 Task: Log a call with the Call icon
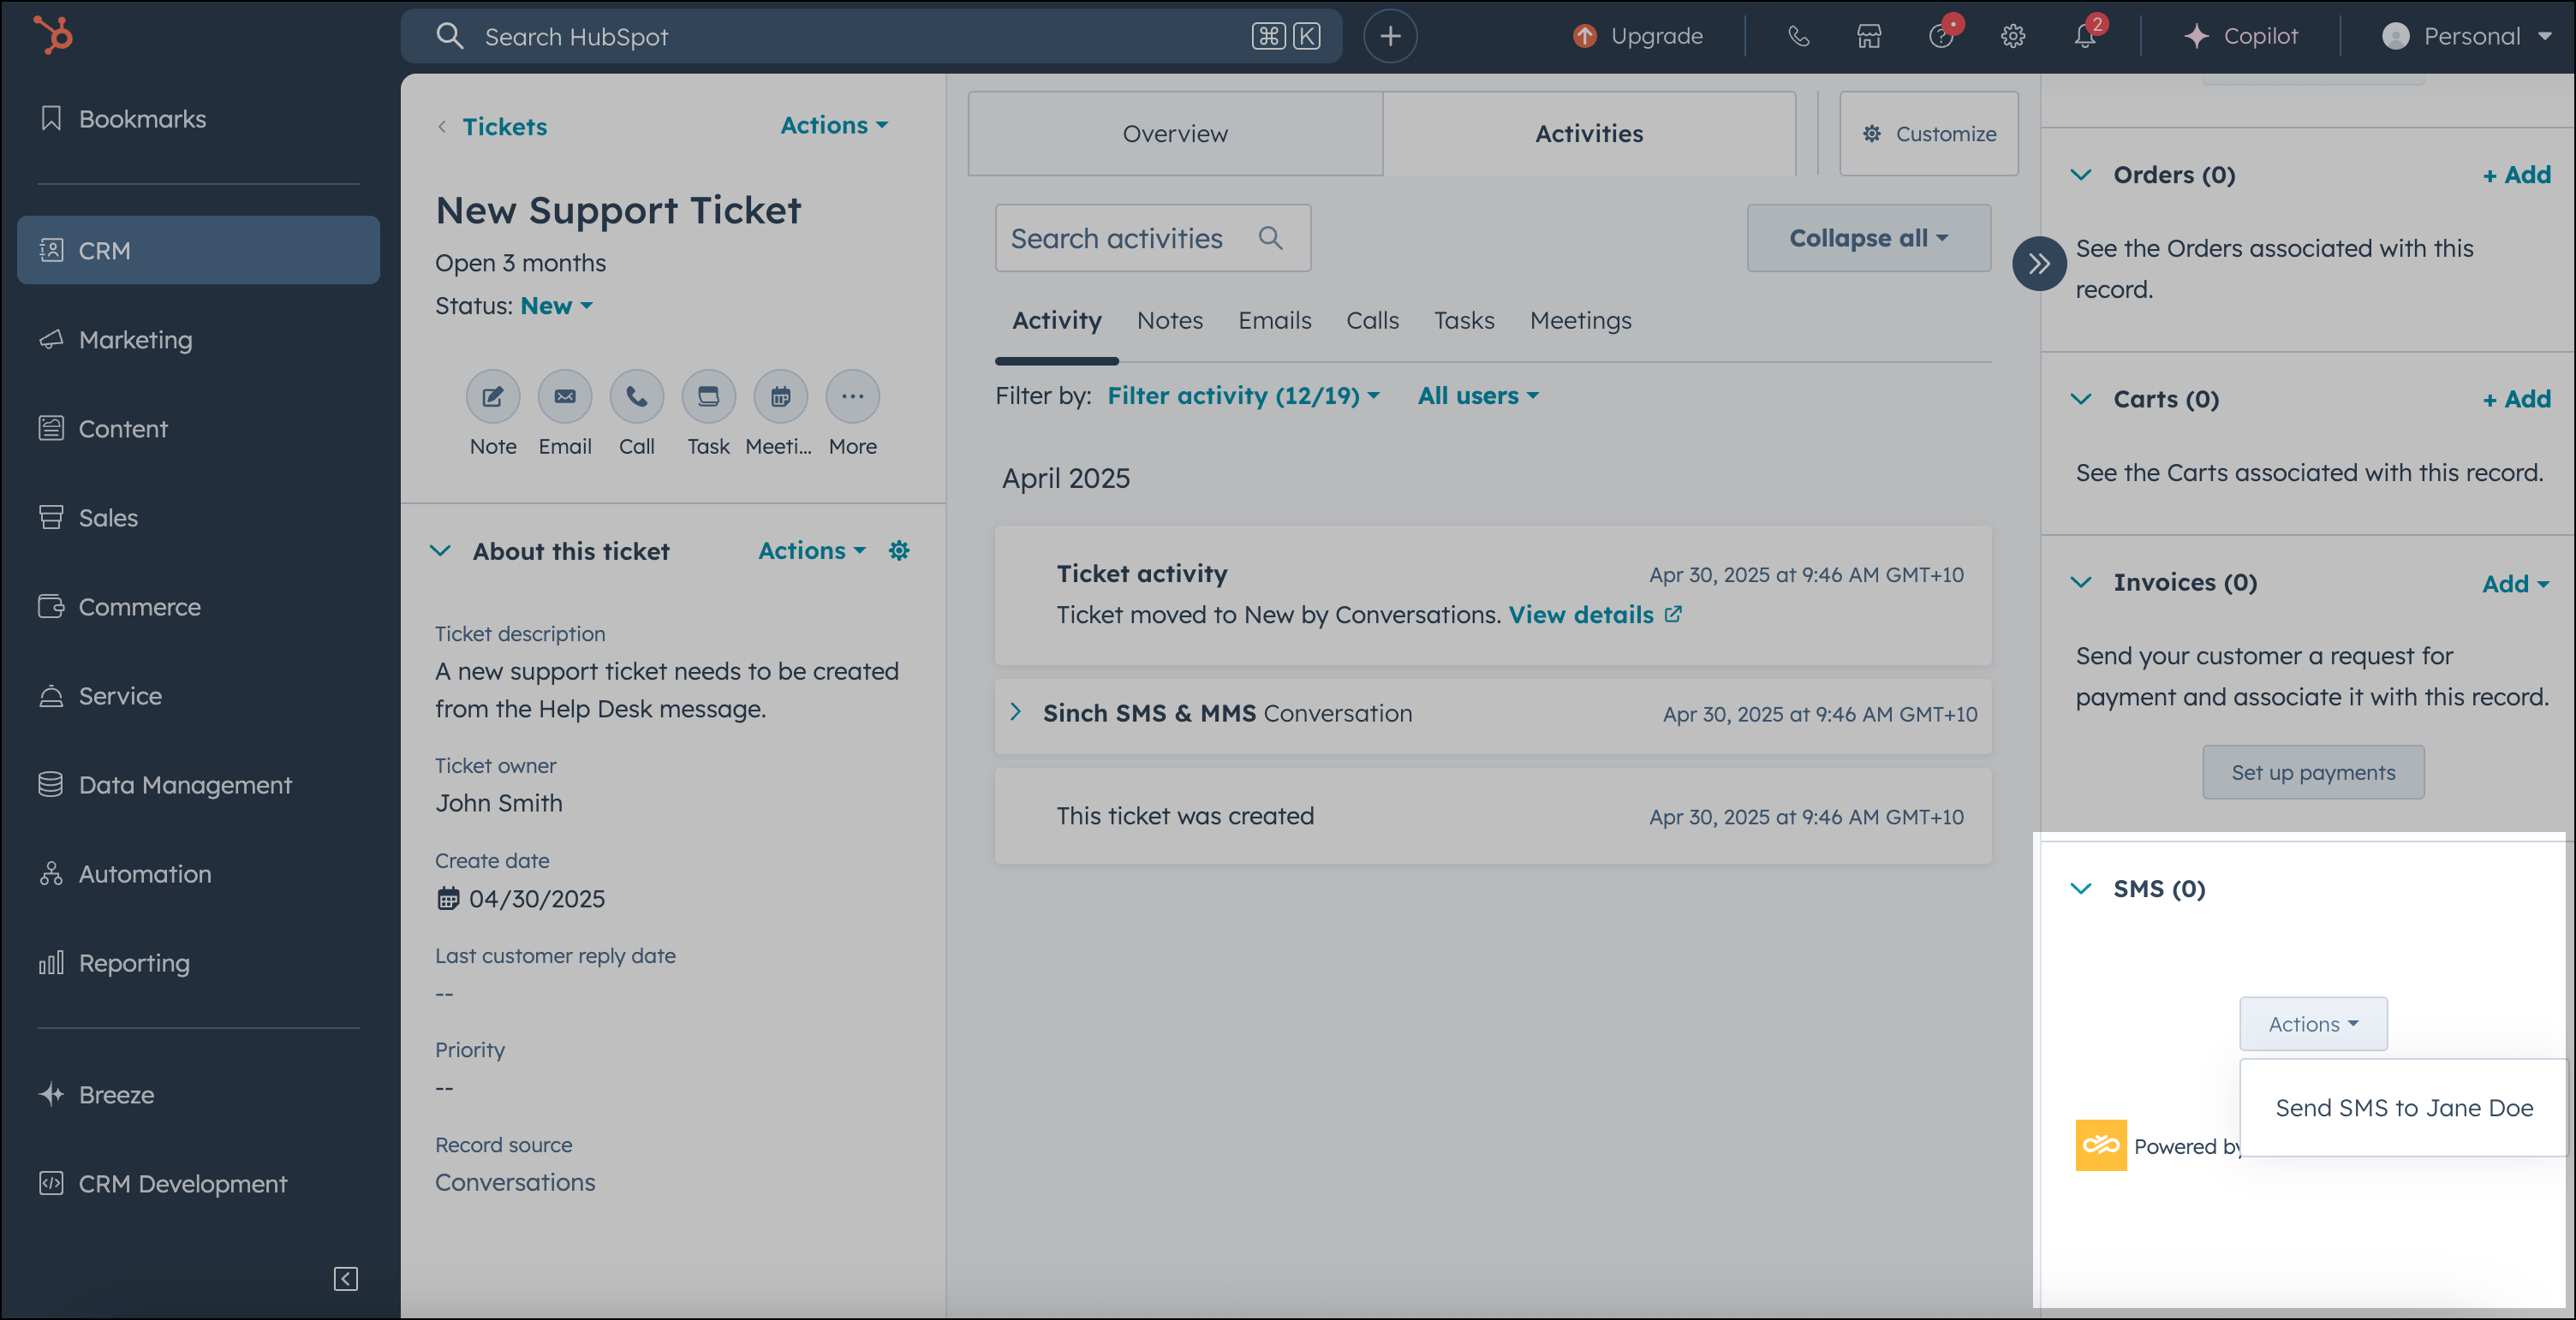click(x=636, y=395)
